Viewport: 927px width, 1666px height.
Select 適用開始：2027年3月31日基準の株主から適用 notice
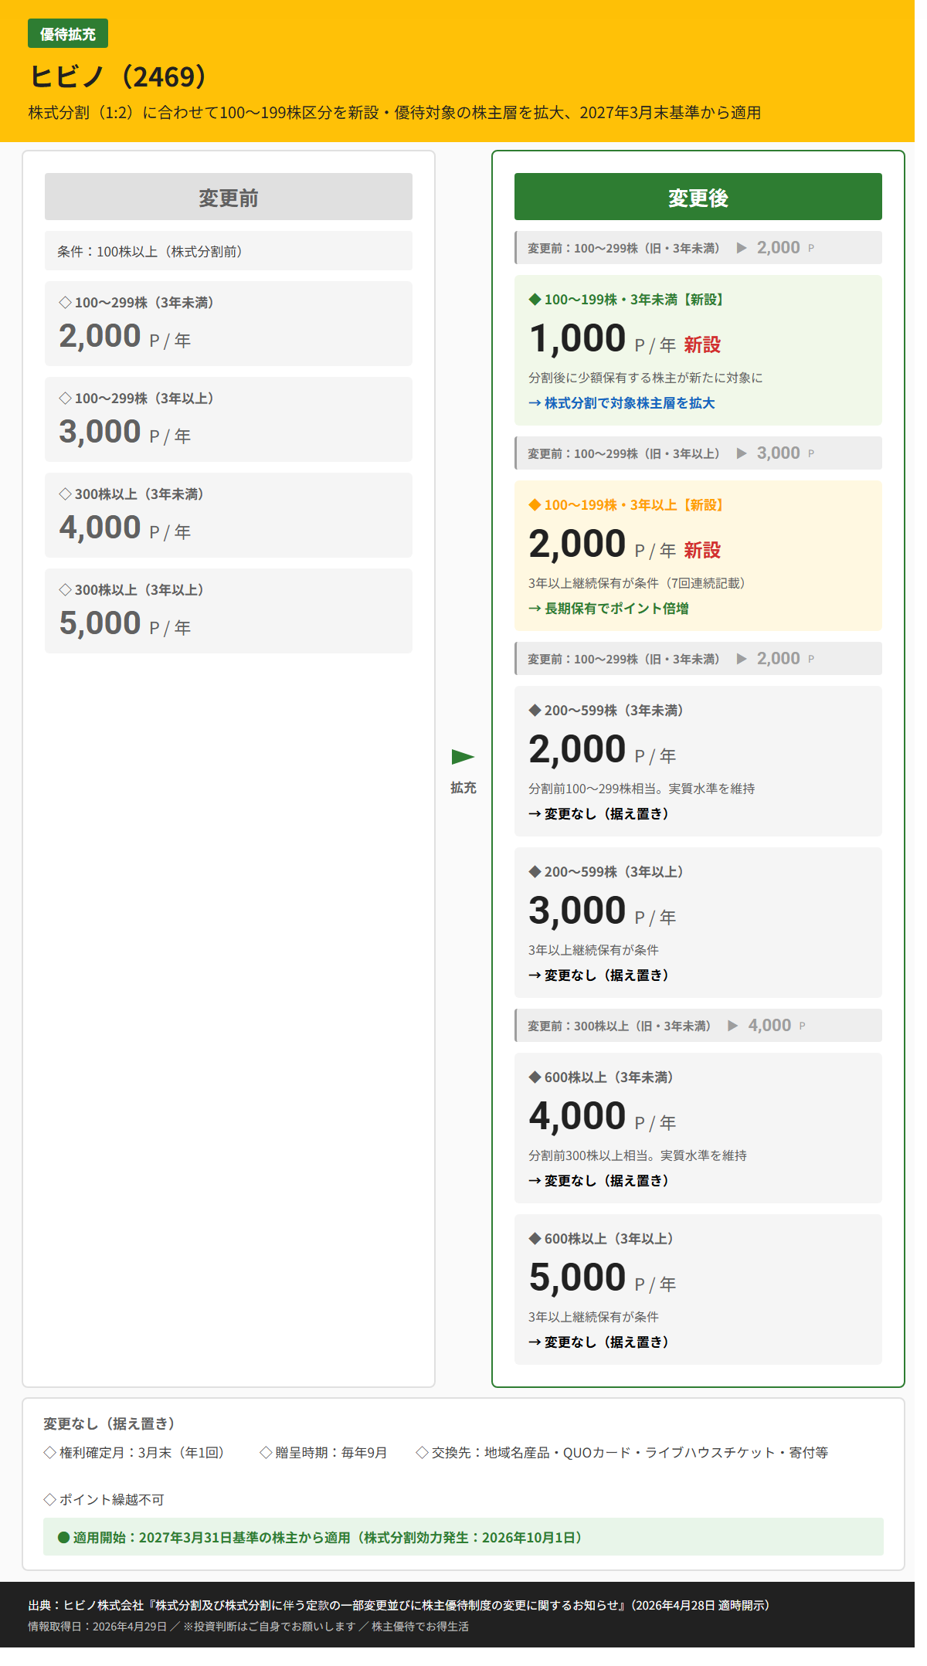(x=463, y=1537)
